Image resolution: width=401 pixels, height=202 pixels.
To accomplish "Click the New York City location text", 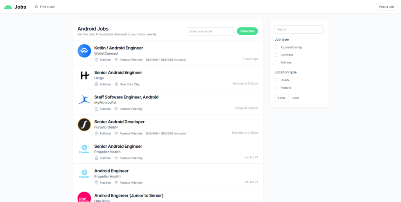I will (130, 84).
